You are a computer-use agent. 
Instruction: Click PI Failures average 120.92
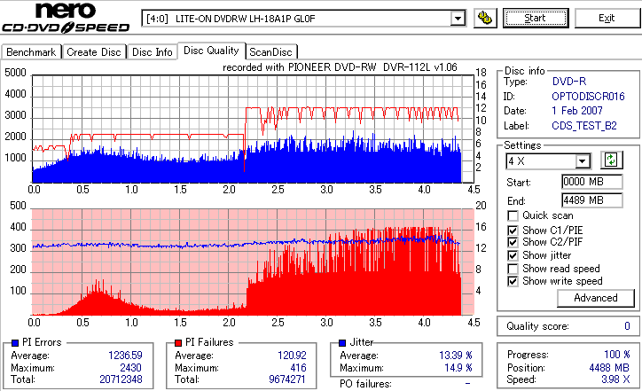click(x=292, y=355)
